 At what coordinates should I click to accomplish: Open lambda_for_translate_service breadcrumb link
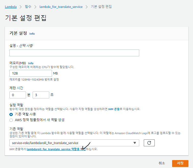[61, 7]
